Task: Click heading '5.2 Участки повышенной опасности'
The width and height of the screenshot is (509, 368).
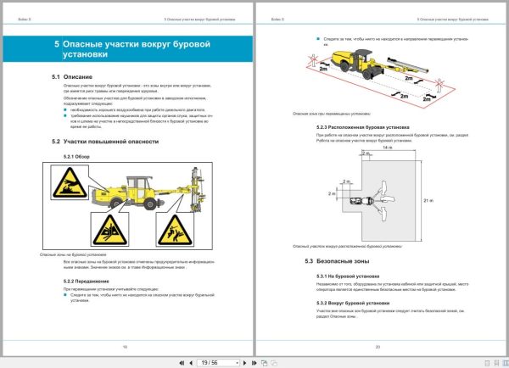Action: click(105, 142)
